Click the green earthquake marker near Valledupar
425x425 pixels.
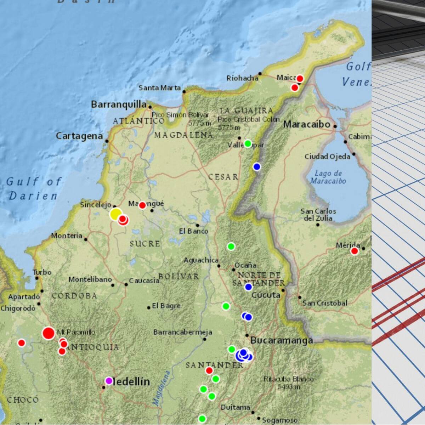coord(247,143)
